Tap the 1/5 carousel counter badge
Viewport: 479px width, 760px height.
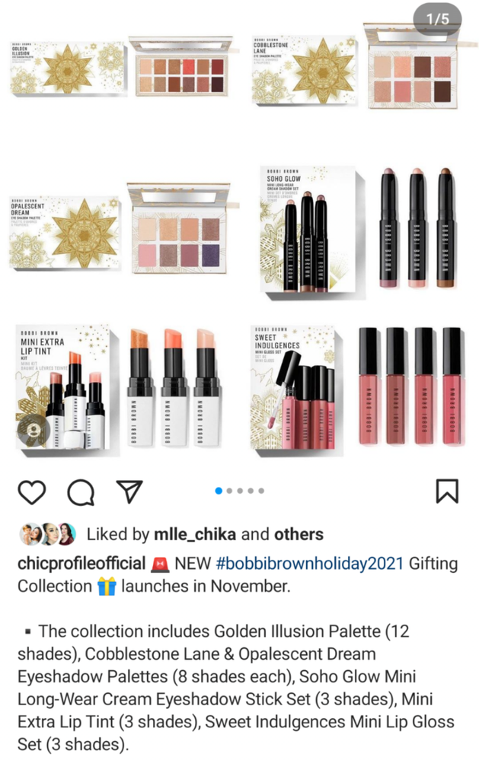[x=437, y=19]
